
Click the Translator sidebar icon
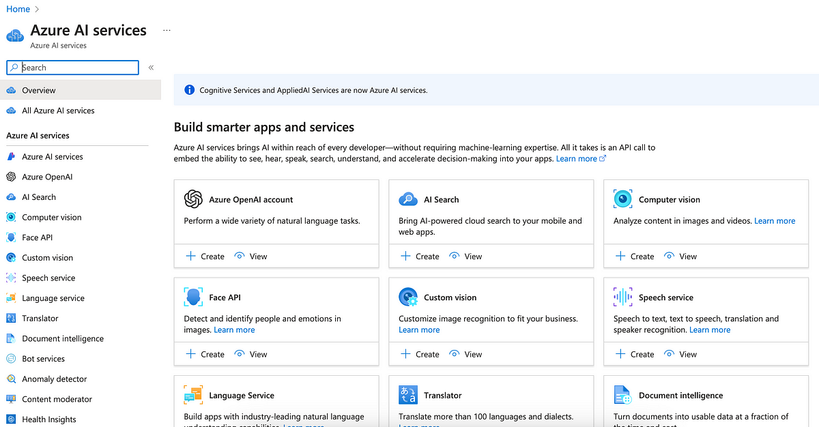pos(11,319)
